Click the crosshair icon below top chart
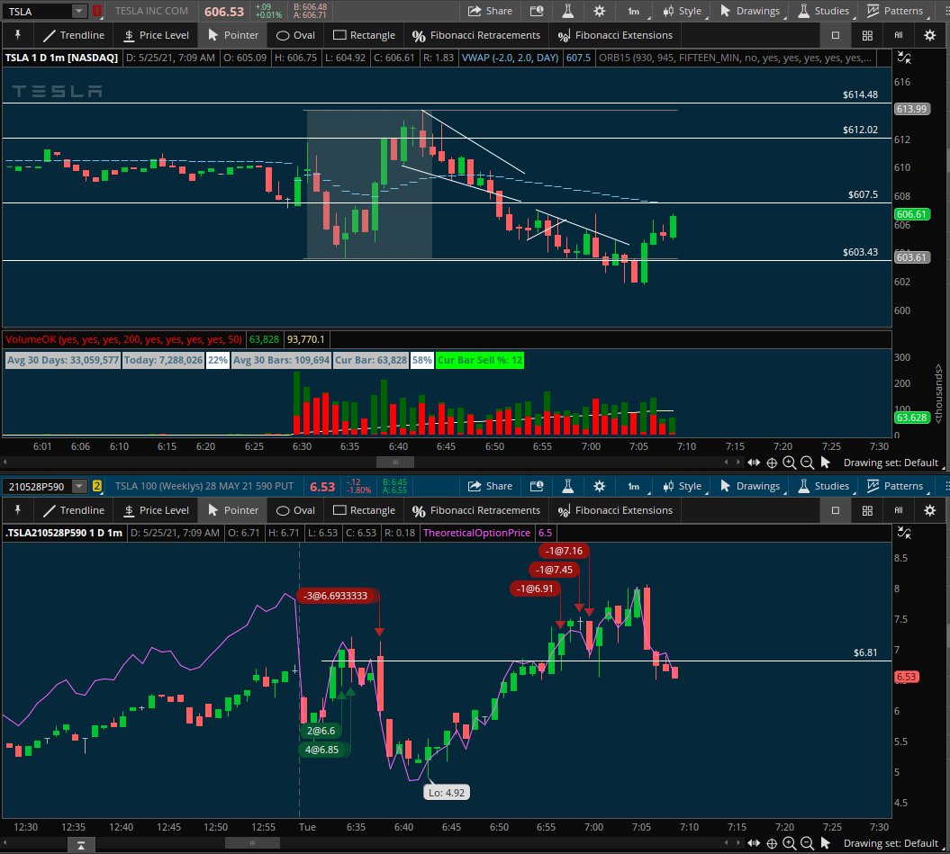This screenshot has width=950, height=854. (x=772, y=463)
